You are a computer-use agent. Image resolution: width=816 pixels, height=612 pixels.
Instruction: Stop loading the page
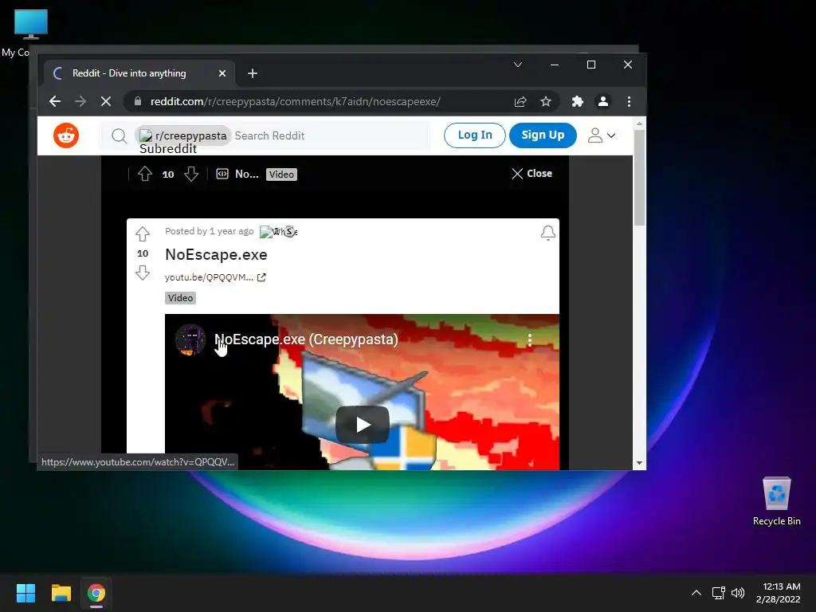point(106,101)
